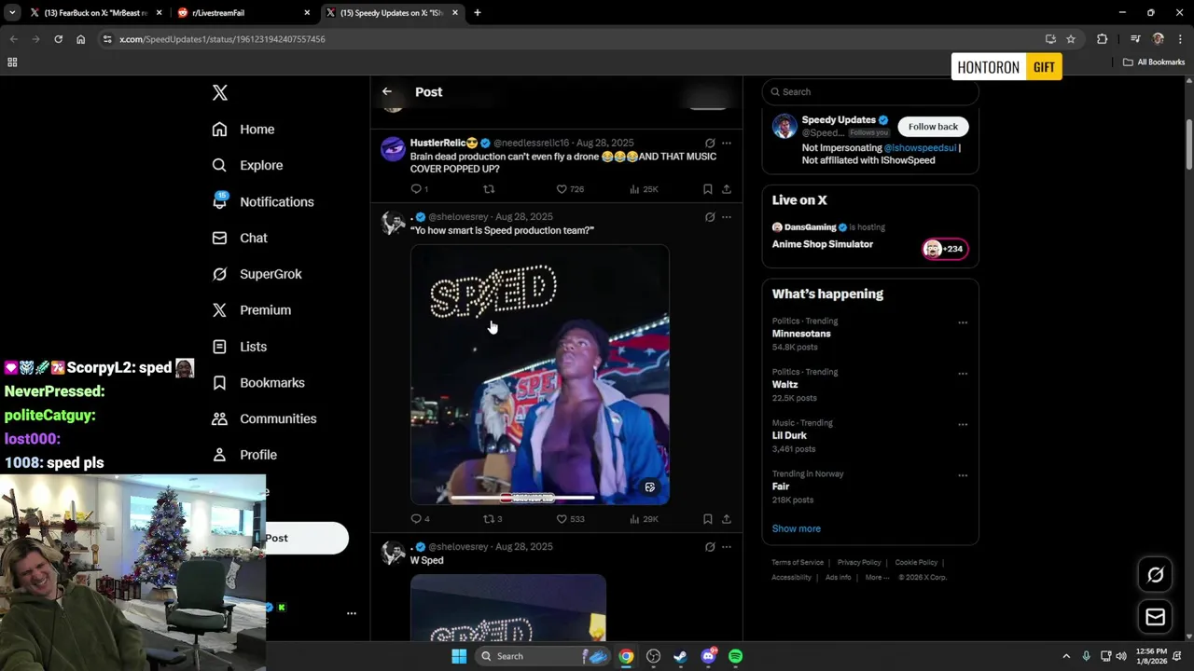Click the back arrow beside Post
Image resolution: width=1194 pixels, height=671 pixels.
click(387, 91)
